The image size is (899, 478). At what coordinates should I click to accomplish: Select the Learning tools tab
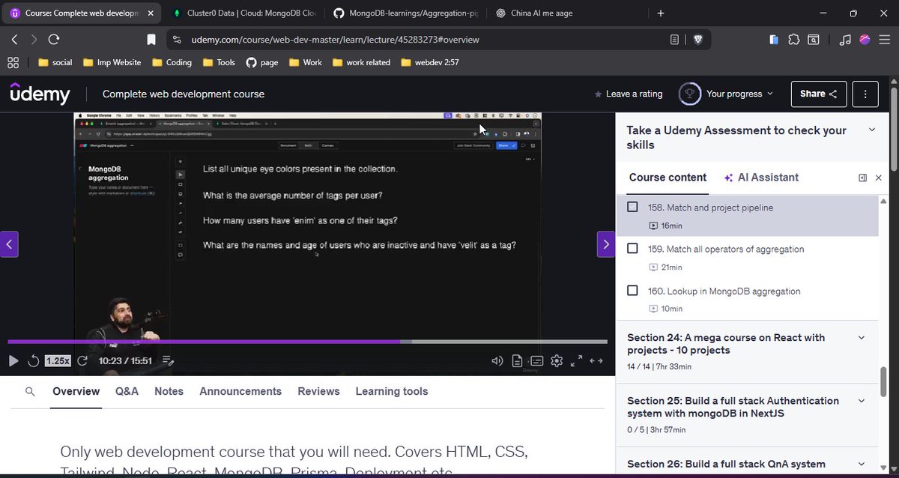[392, 391]
